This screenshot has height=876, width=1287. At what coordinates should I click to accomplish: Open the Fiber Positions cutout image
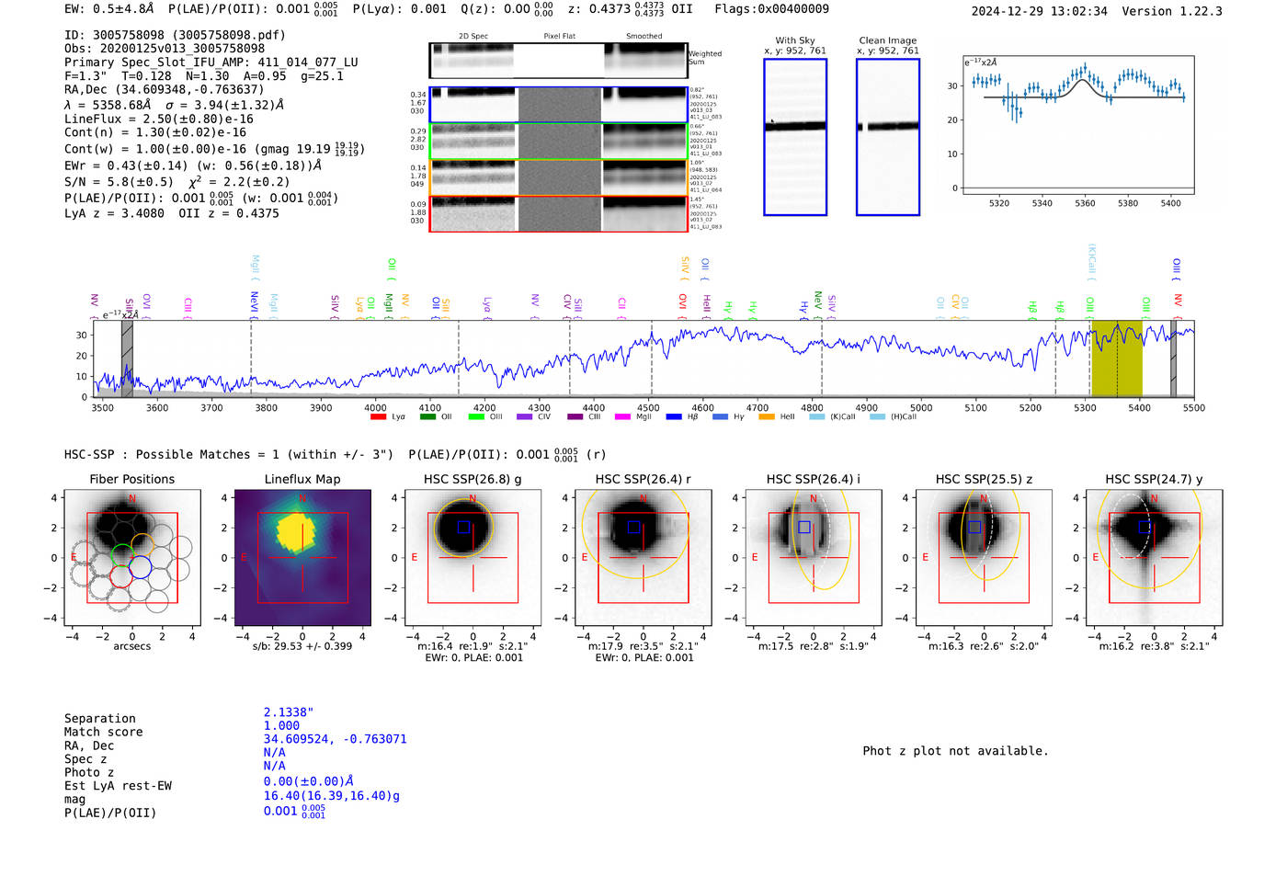[x=132, y=557]
